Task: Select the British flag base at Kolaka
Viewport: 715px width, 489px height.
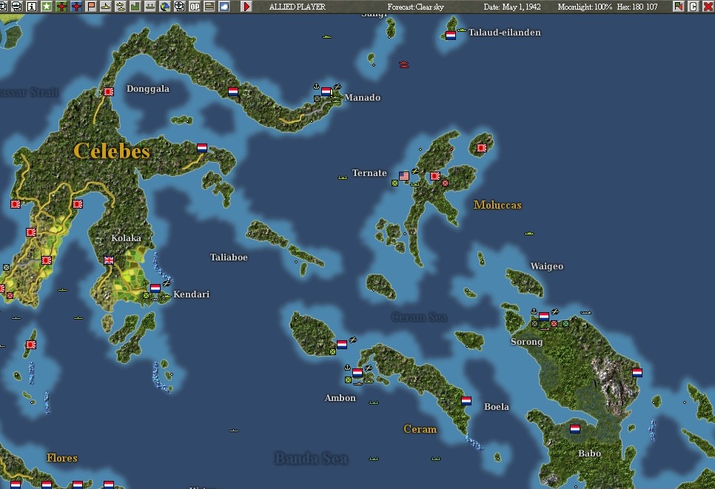Action: point(109,260)
